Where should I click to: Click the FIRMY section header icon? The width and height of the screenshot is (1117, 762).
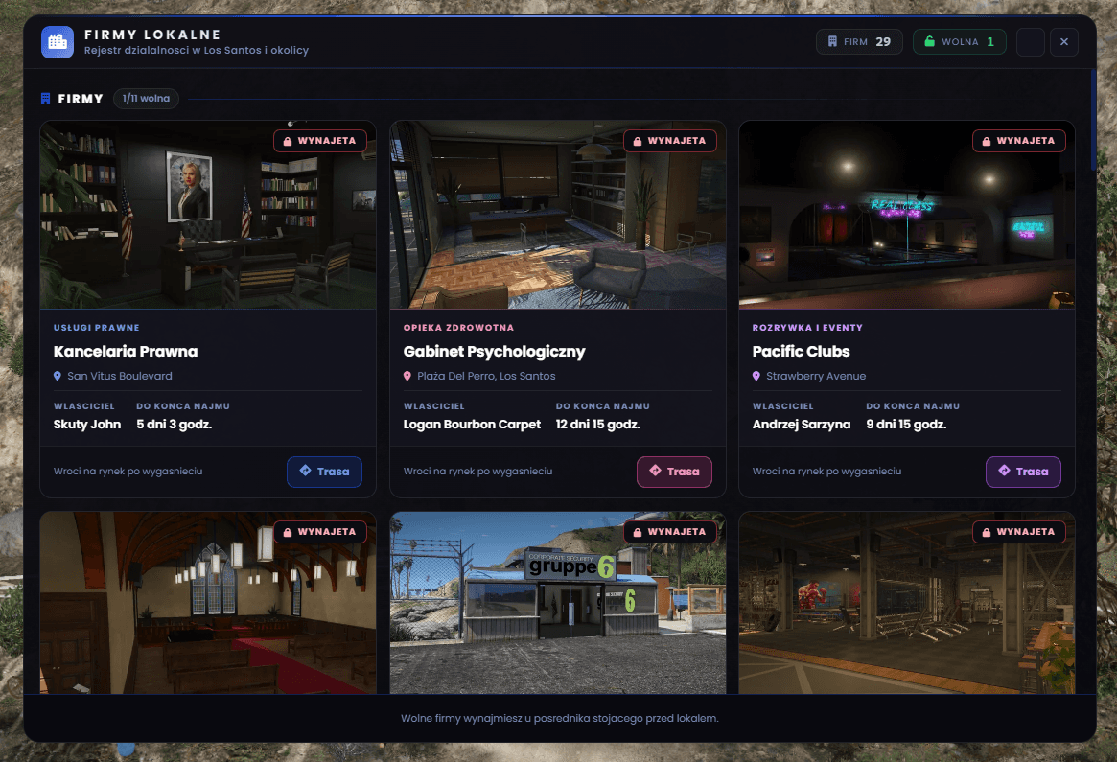46,99
